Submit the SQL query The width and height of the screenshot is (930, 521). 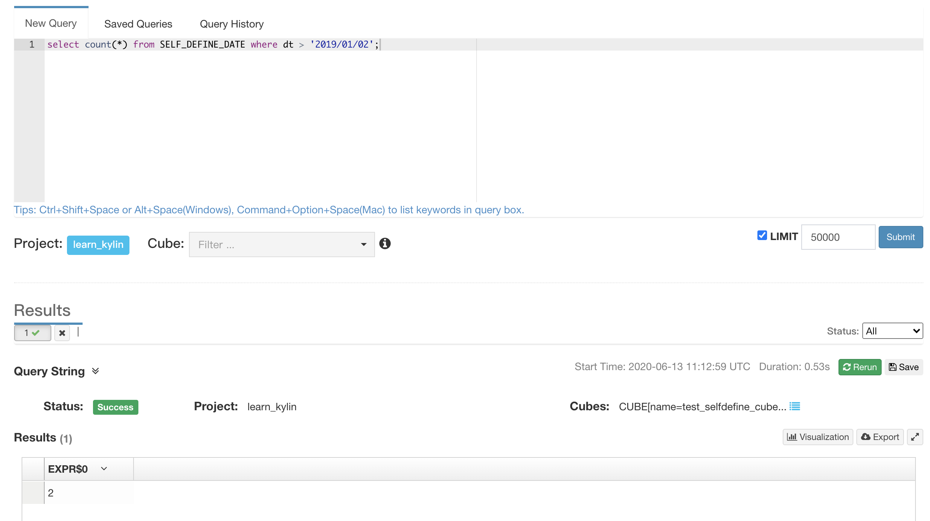click(900, 237)
